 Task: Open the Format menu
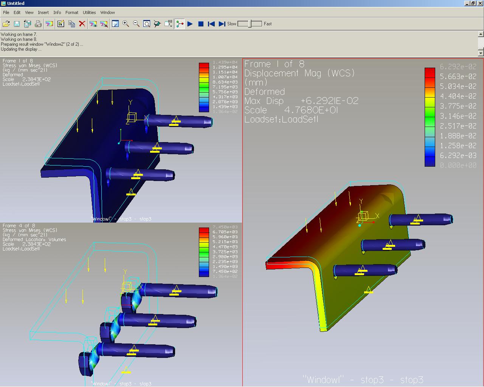click(x=72, y=12)
